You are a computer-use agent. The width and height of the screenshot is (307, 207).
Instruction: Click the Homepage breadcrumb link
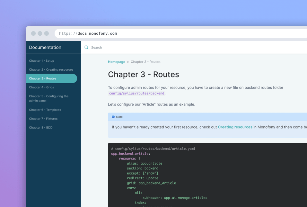[117, 62]
